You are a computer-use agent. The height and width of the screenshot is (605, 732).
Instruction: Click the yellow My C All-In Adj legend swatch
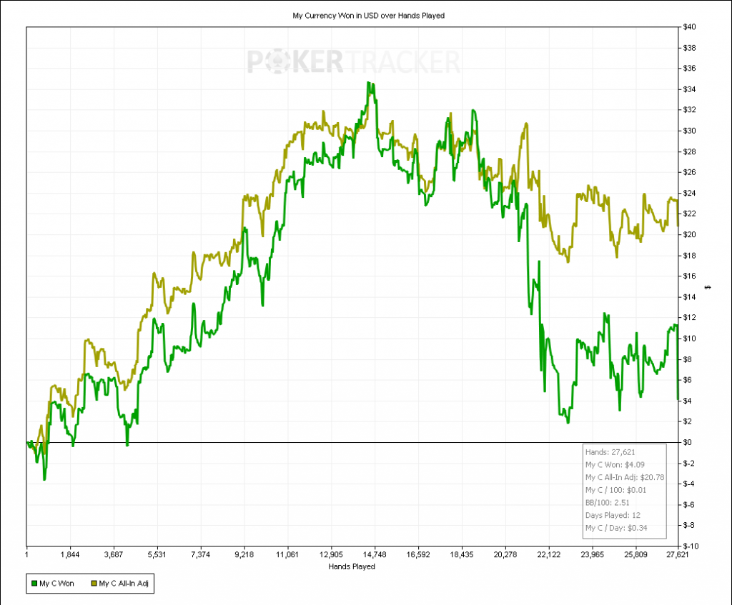(x=94, y=584)
